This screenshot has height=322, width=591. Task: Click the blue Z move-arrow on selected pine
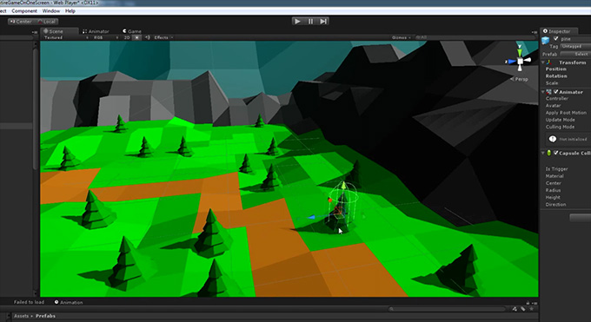(x=311, y=217)
